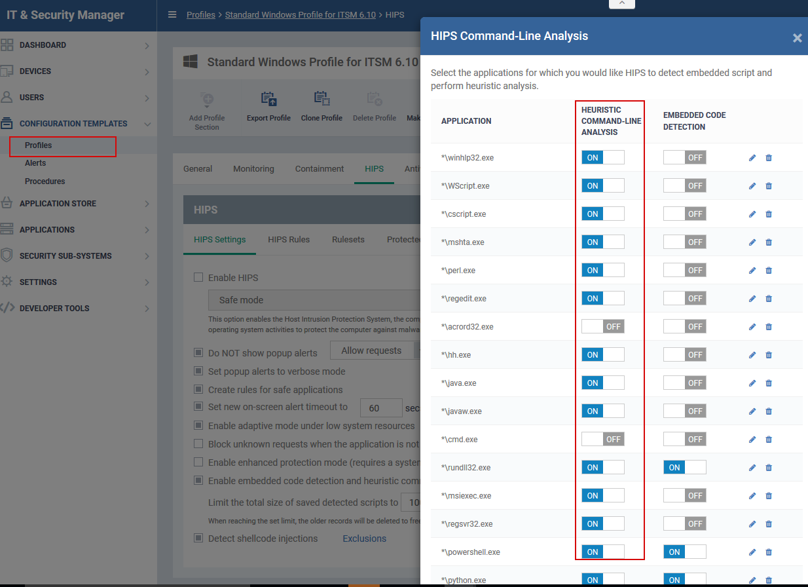808x587 pixels.
Task: Edit the *\hh.exe entry
Action: tap(752, 355)
